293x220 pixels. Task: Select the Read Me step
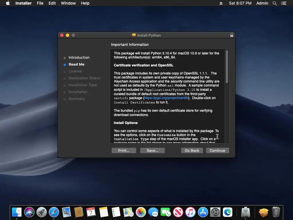(x=76, y=64)
